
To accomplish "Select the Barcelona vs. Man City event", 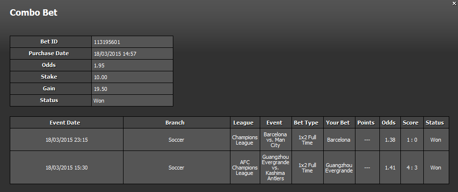I will click(x=276, y=139).
